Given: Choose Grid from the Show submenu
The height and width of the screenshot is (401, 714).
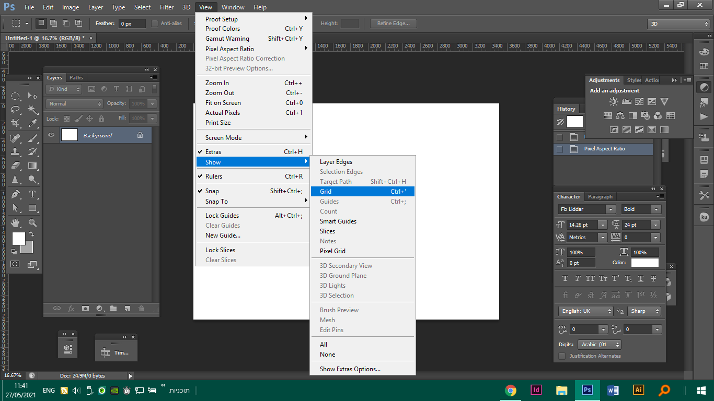Looking at the screenshot, I should pos(326,192).
